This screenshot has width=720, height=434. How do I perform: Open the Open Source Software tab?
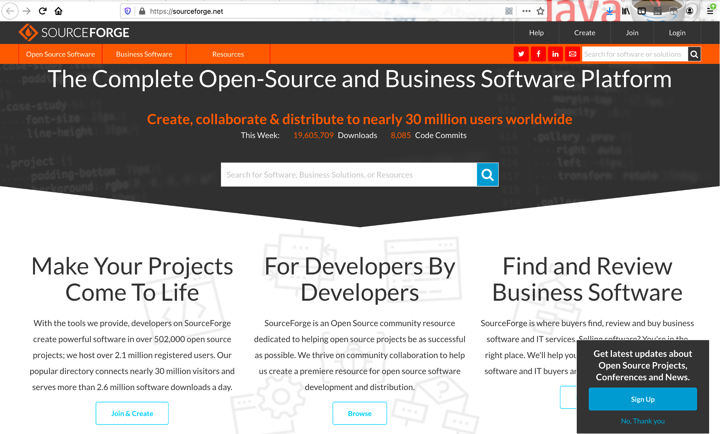click(60, 54)
